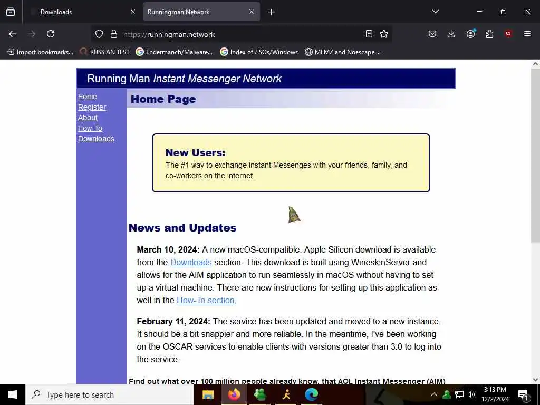Open the Firefox application menu

pyautogui.click(x=527, y=34)
